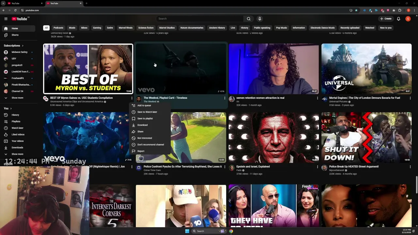
Task: Open the notifications bell
Action: tap(398, 19)
